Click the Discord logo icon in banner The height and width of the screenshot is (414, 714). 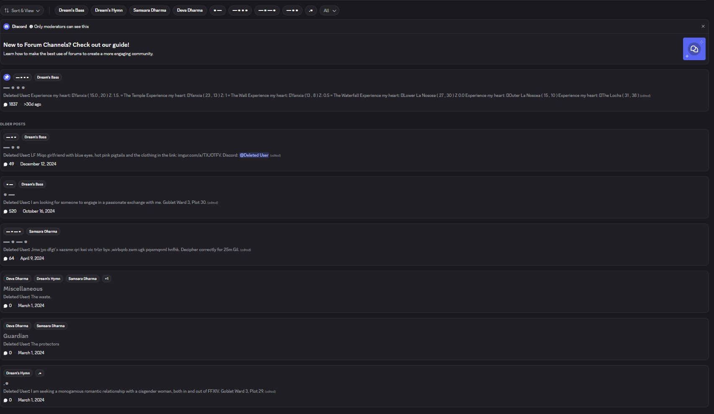point(6,26)
